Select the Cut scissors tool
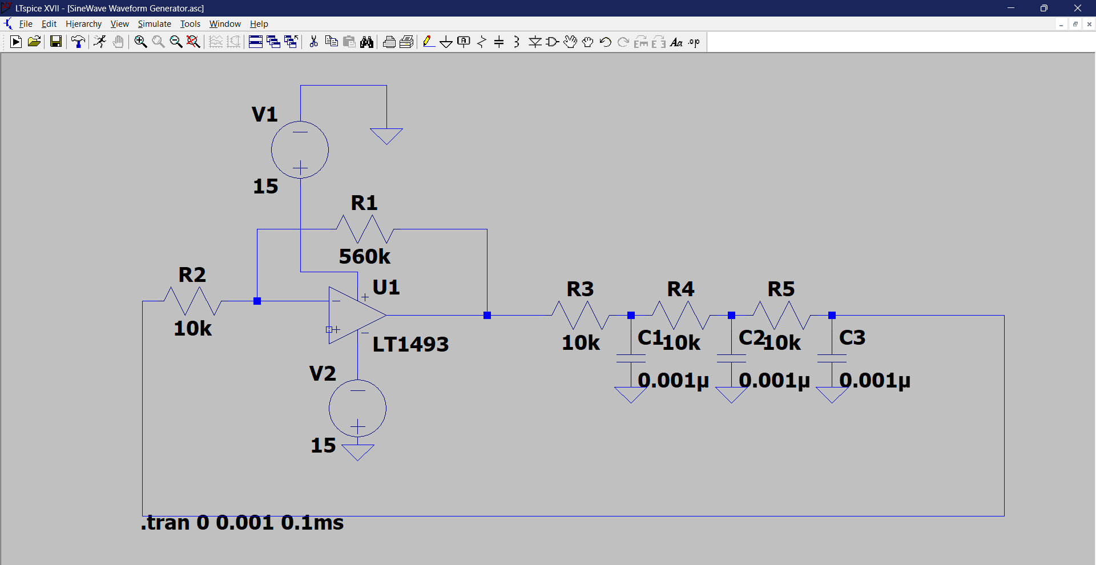 tap(313, 42)
